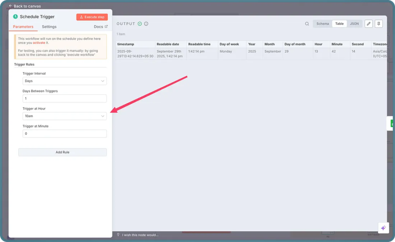Expand the Trigger at Hour dropdown
This screenshot has height=242, width=395.
(x=64, y=116)
